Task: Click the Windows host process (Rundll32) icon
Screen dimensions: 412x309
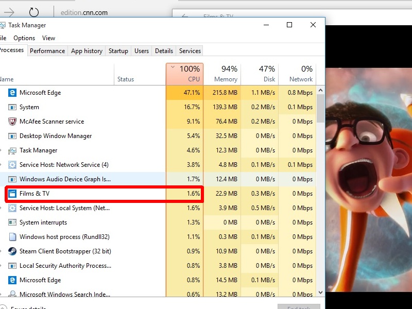Action: pos(12,237)
